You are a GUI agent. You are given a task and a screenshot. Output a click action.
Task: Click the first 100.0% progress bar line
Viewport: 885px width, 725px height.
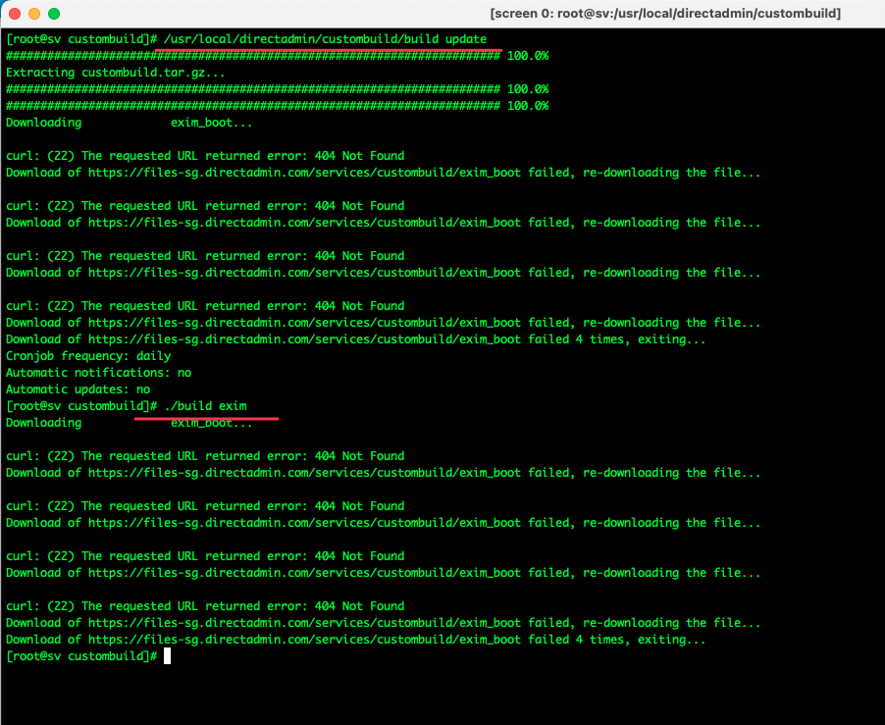(277, 56)
